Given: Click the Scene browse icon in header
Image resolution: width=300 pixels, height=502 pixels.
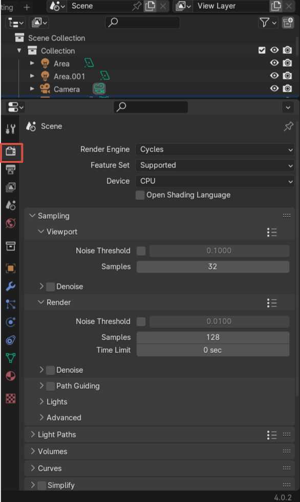Looking at the screenshot, I should point(57,6).
